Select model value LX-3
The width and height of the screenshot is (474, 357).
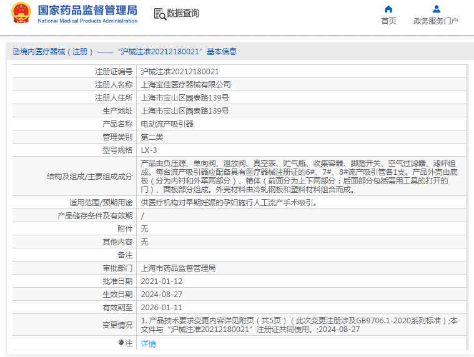149,150
